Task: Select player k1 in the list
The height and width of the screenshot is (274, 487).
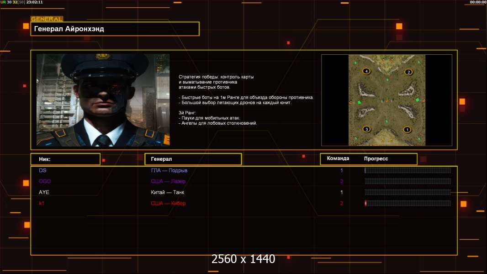Action: tap(42, 203)
